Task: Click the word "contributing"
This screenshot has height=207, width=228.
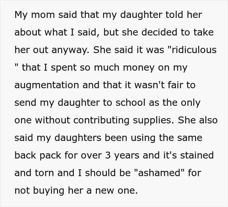Action: (x=107, y=120)
